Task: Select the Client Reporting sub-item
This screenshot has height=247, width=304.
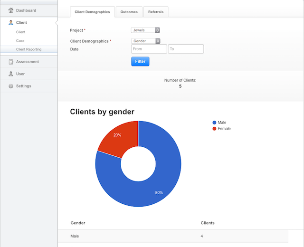Action: click(x=28, y=49)
